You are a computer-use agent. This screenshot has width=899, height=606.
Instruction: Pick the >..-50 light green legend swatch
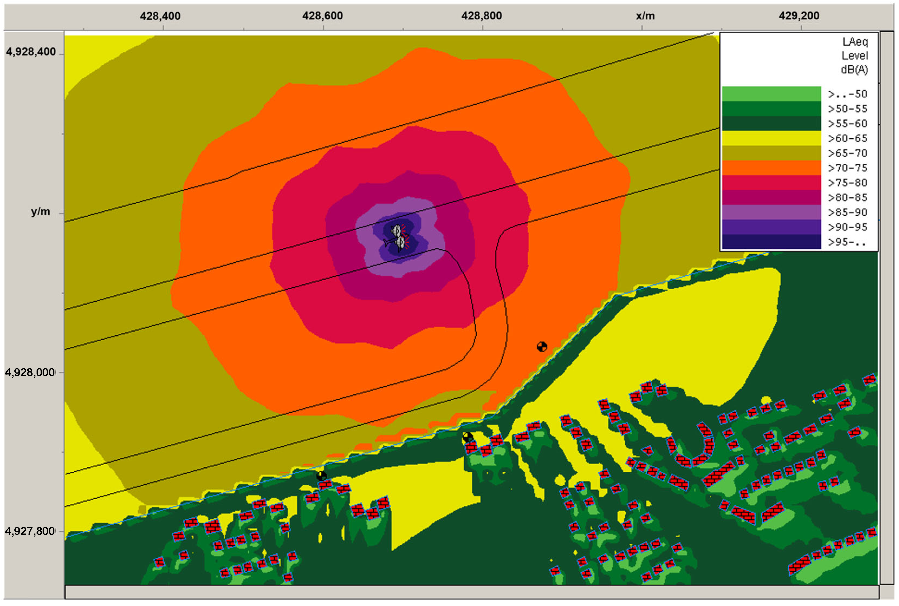[771, 93]
